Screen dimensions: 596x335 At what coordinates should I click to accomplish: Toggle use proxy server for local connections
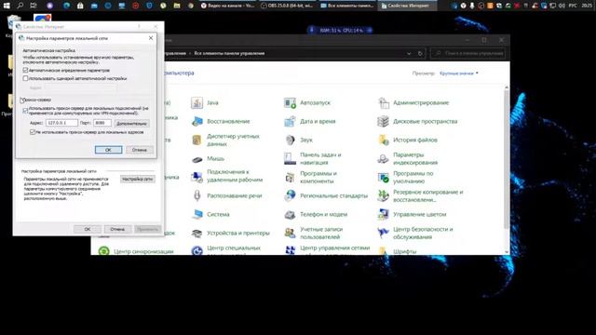25,111
